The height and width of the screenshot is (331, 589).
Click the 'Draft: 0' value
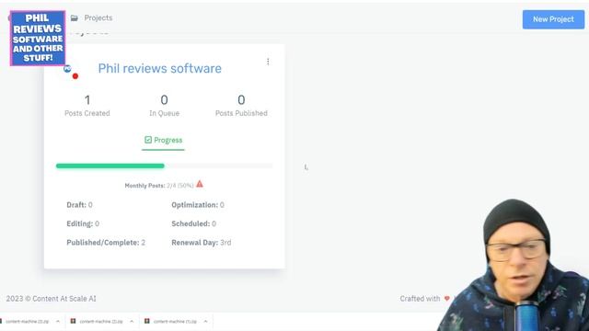[79, 205]
